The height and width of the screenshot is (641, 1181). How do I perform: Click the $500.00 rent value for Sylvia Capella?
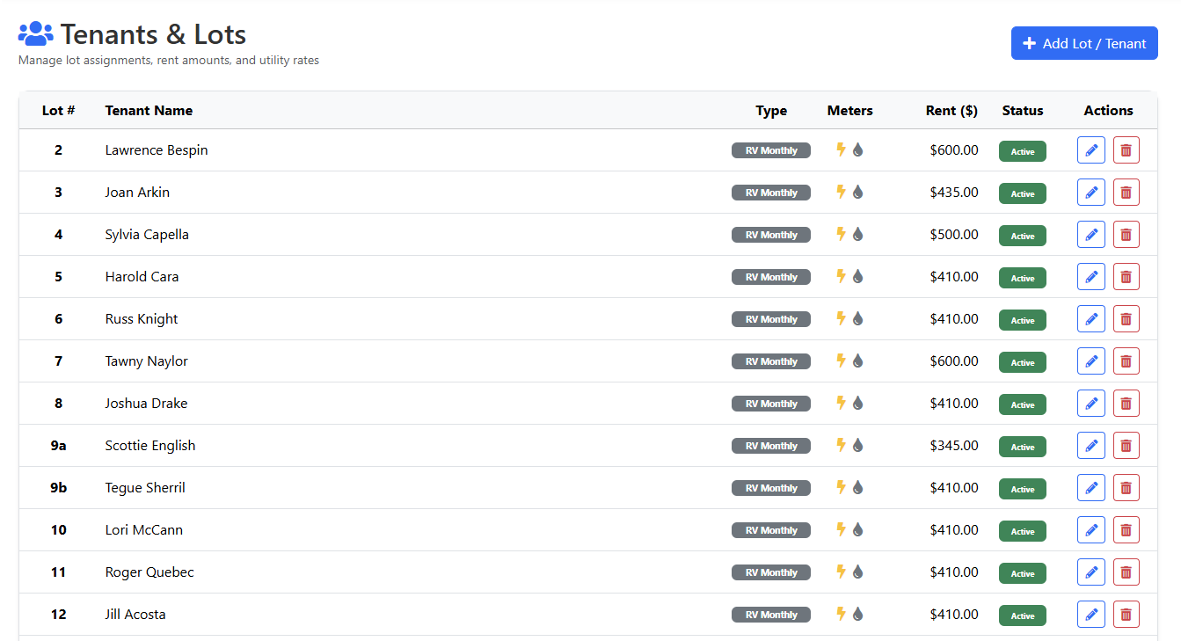tap(954, 235)
